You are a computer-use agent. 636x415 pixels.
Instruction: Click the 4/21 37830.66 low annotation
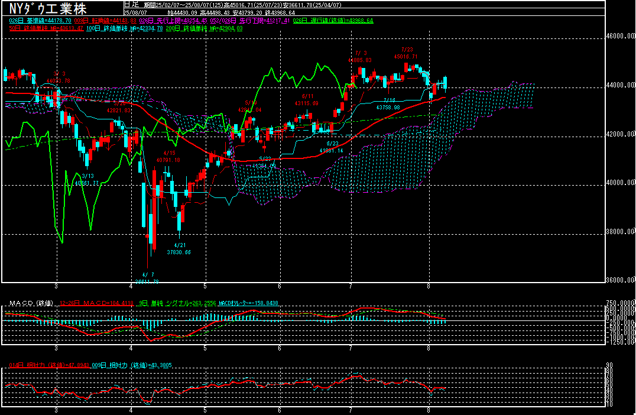coord(179,249)
